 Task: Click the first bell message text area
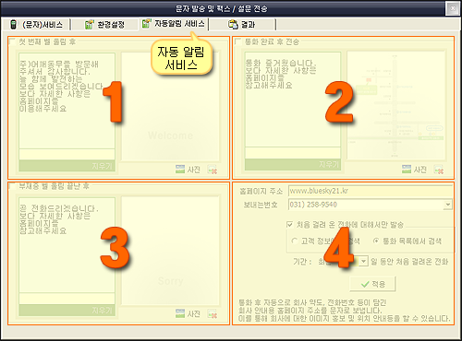pyautogui.click(x=67, y=101)
